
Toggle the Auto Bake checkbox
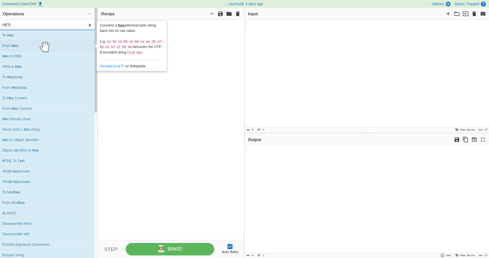tap(230, 247)
